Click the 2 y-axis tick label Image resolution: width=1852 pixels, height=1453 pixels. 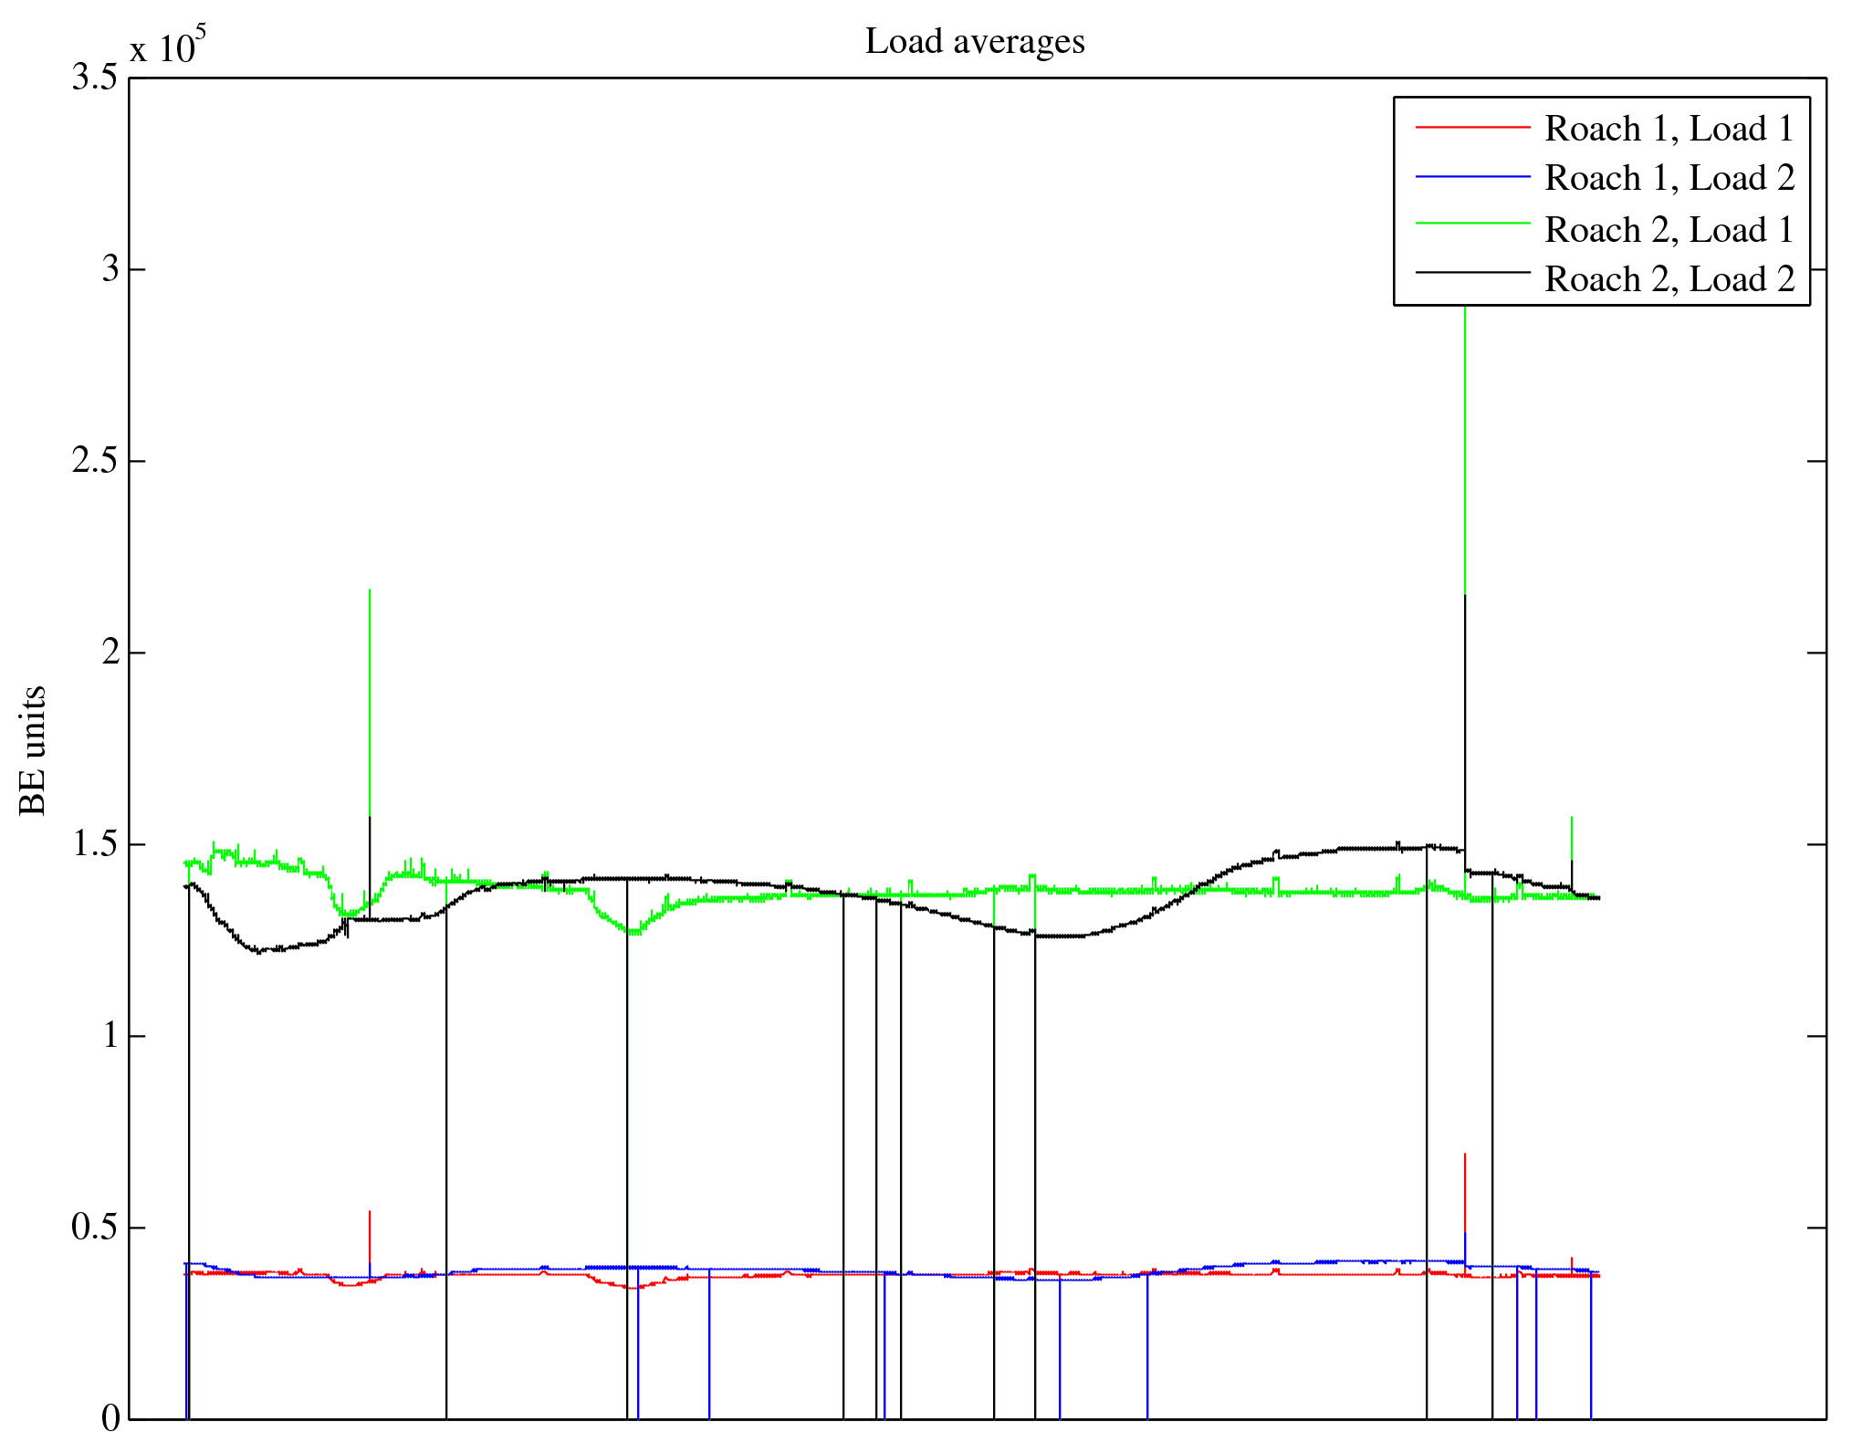pyautogui.click(x=110, y=653)
